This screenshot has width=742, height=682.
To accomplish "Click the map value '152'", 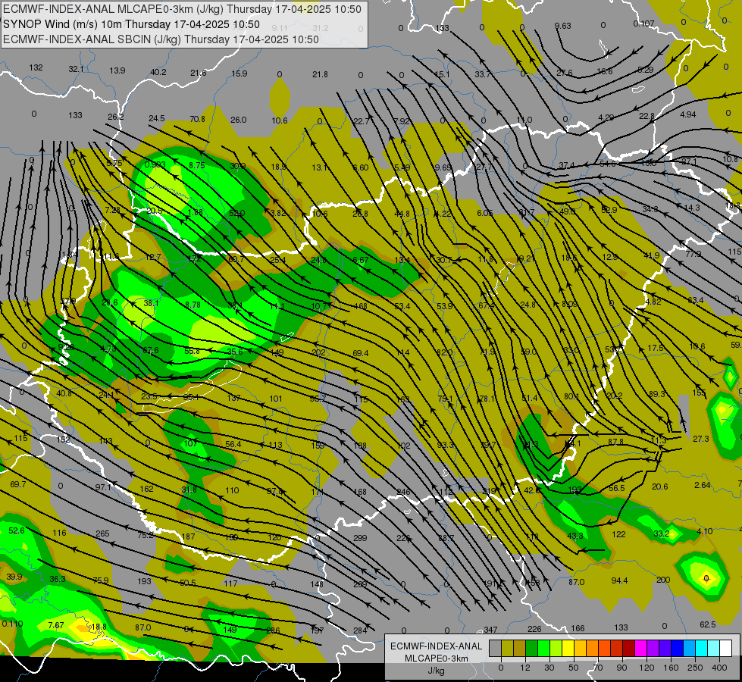I will (64, 440).
